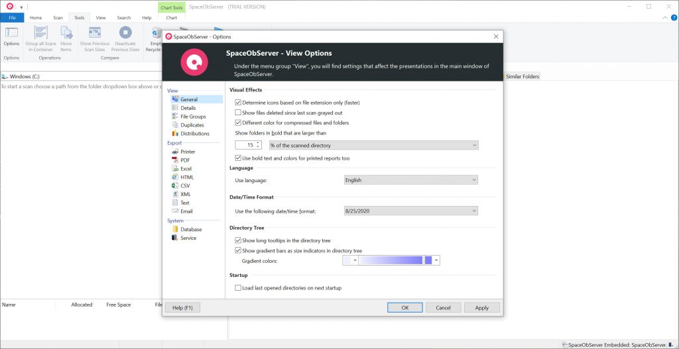Open the date/time format dropdown
The width and height of the screenshot is (679, 349).
(x=410, y=211)
